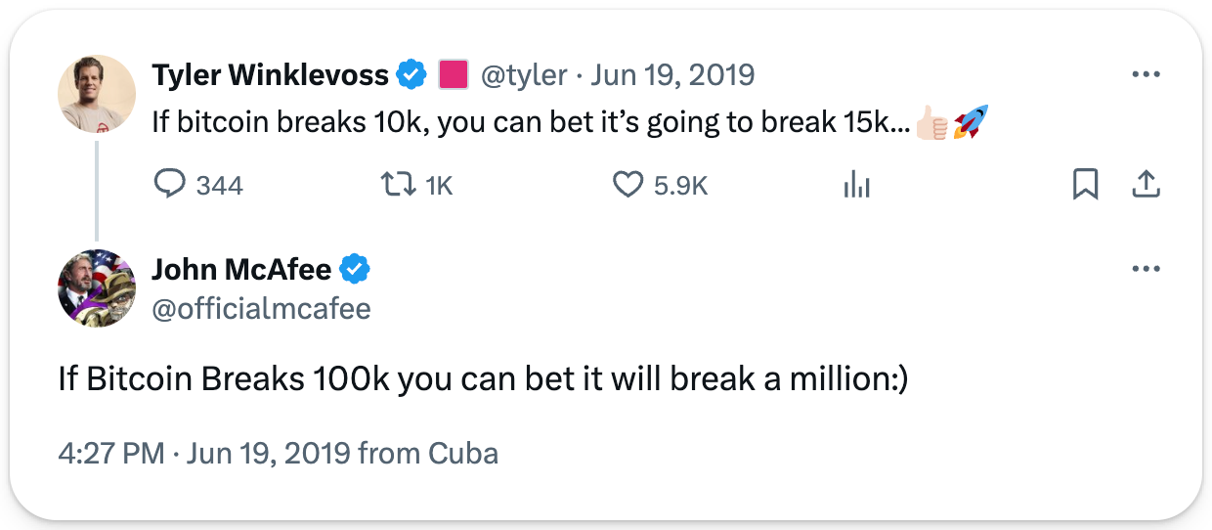The width and height of the screenshot is (1212, 530).
Task: Click the 4:27 PM timestamp
Action: click(x=112, y=454)
